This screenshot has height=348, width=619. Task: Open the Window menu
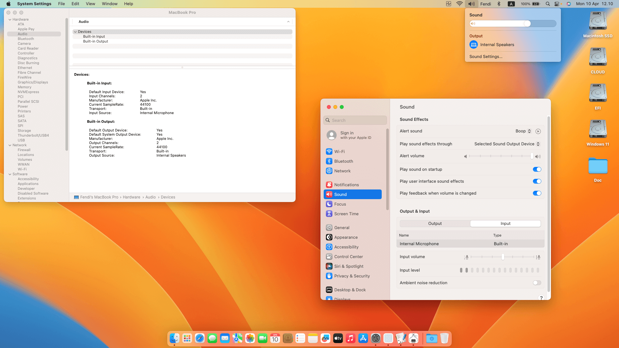110,4
